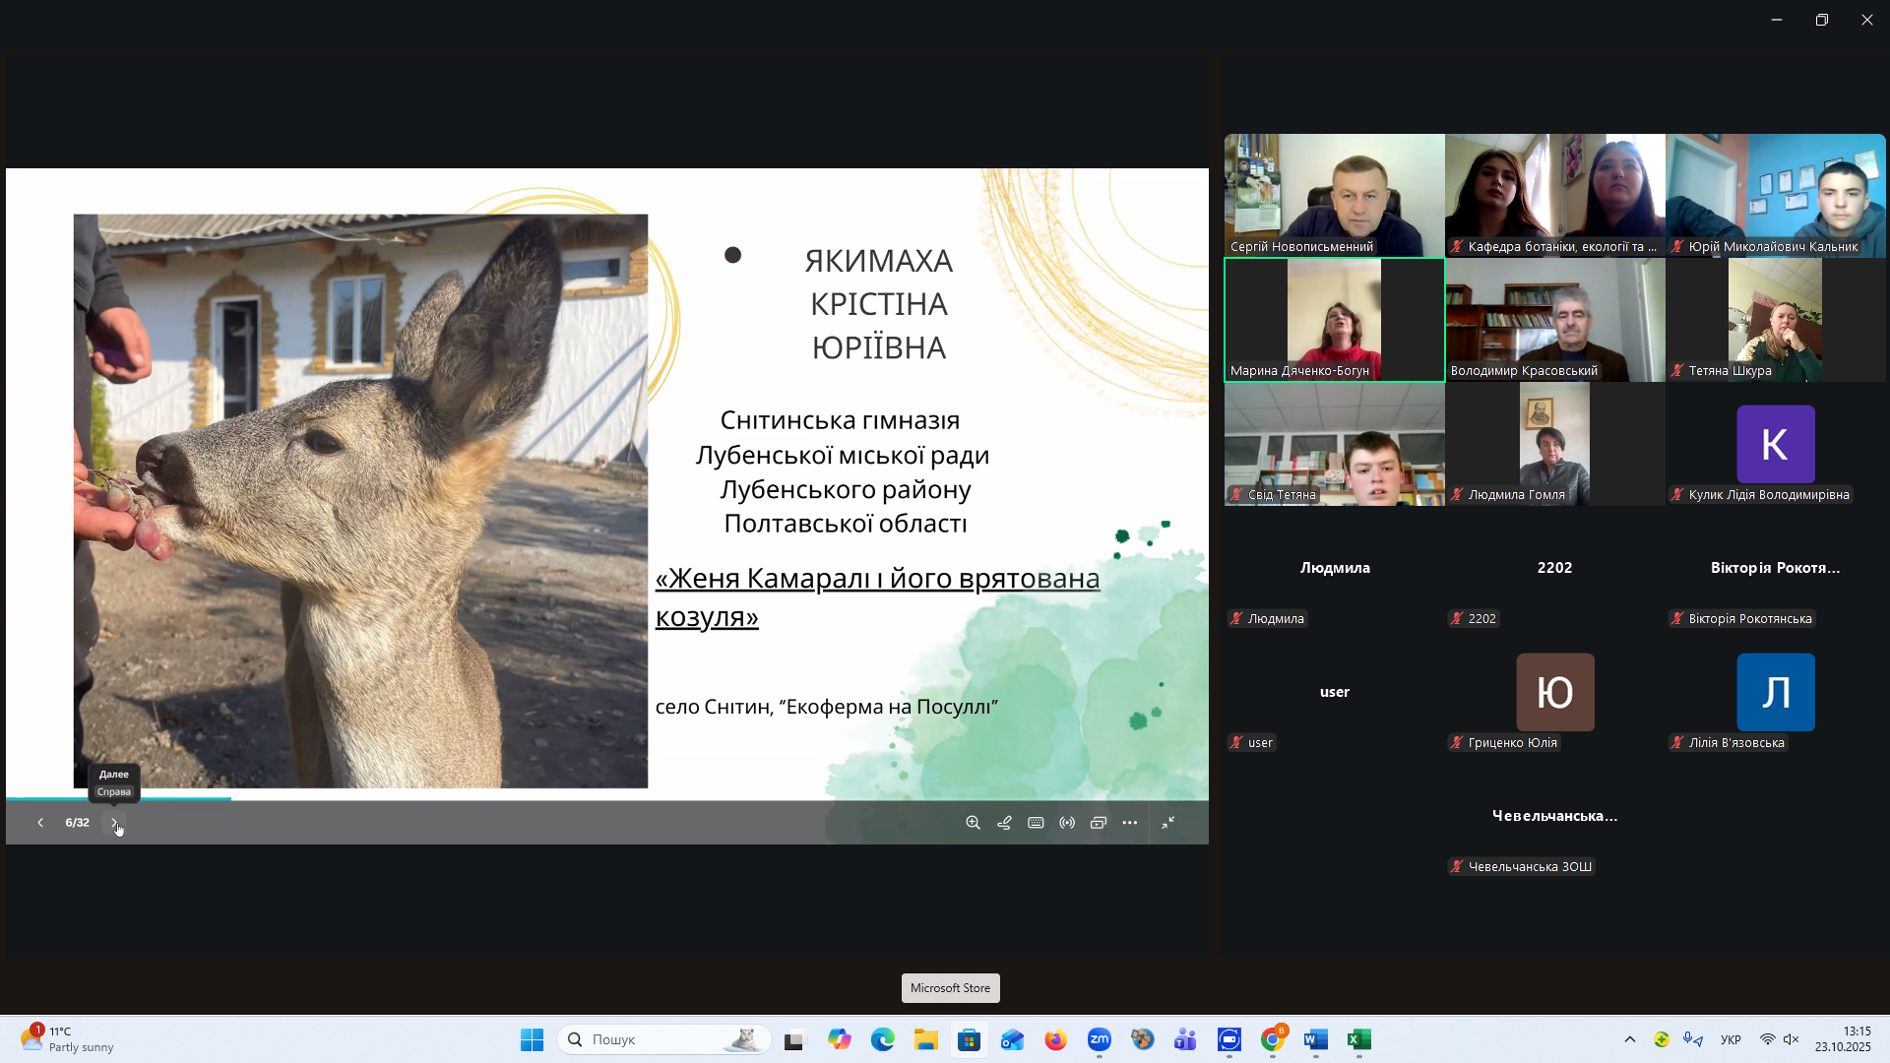Exit fullscreen with the collapse arrows icon

1168,823
